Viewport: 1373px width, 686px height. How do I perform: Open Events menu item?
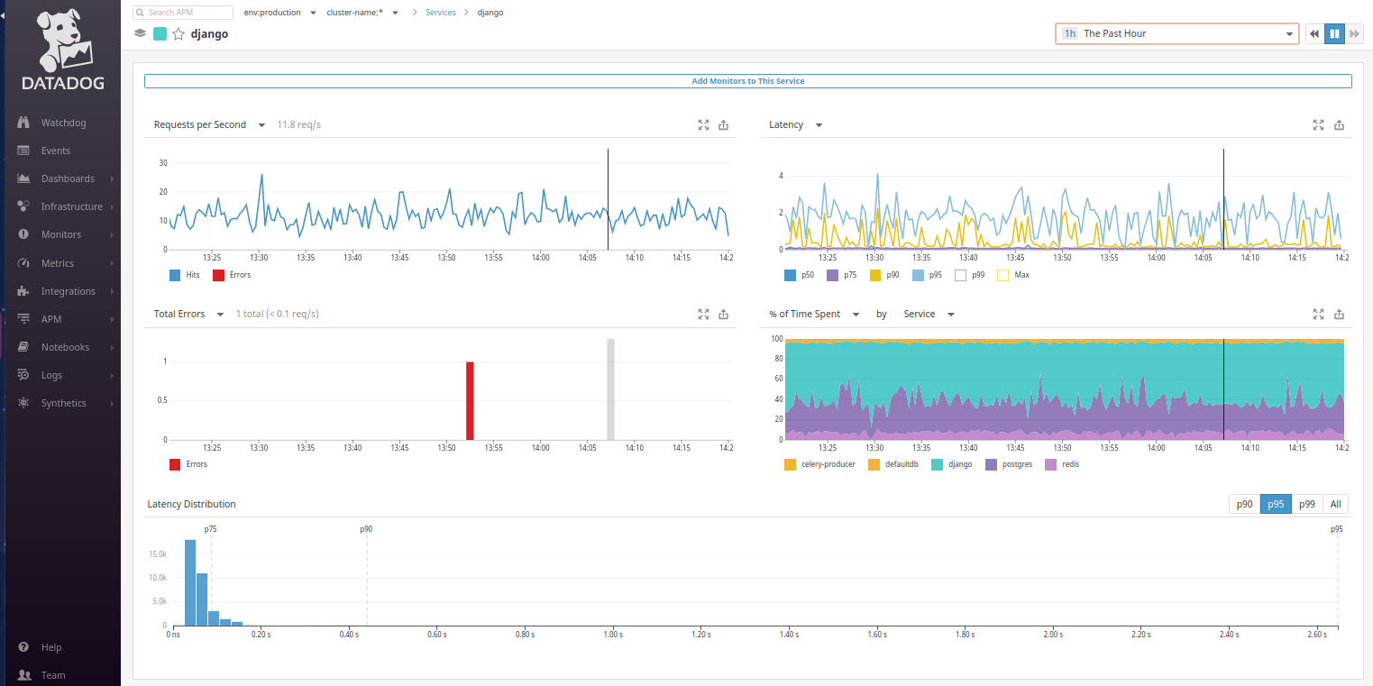click(x=55, y=151)
